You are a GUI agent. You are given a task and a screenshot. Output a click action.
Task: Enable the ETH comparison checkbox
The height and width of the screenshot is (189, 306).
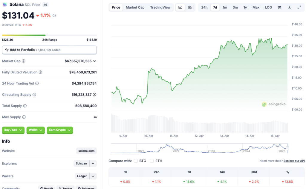tap(152, 161)
